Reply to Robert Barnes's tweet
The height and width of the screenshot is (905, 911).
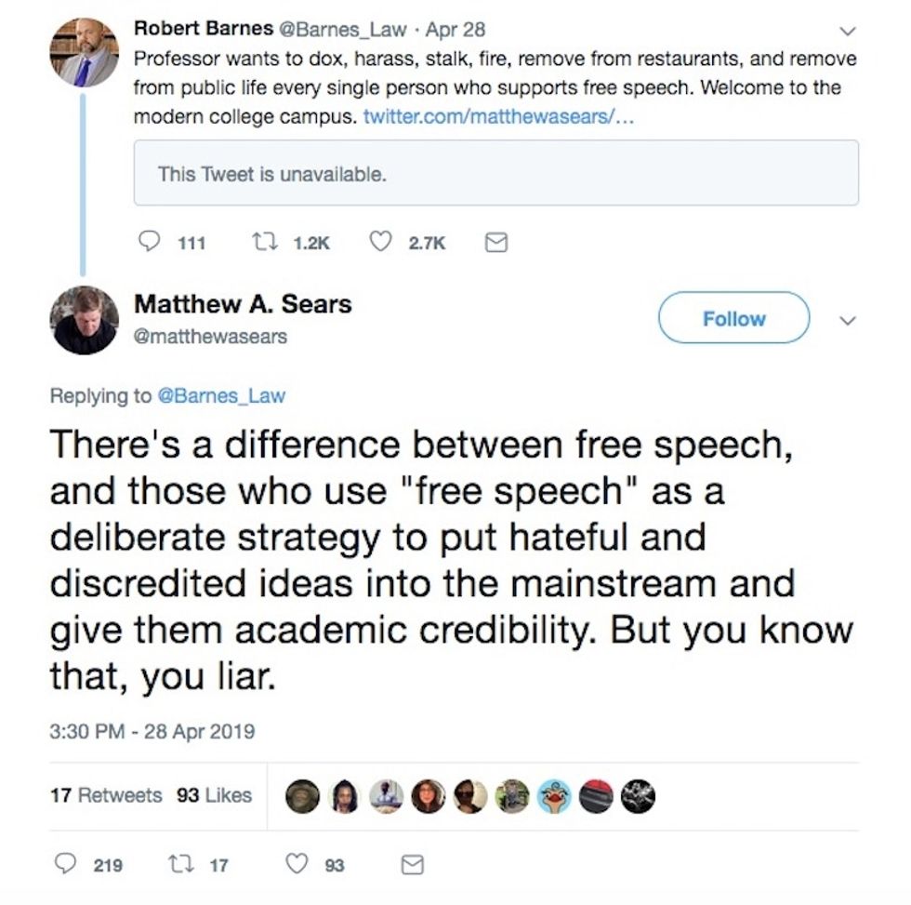pos(150,242)
